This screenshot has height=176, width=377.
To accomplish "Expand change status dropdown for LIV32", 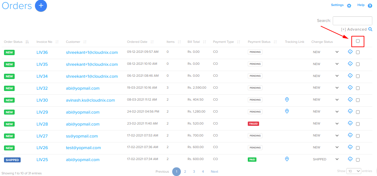I will point(337,88).
